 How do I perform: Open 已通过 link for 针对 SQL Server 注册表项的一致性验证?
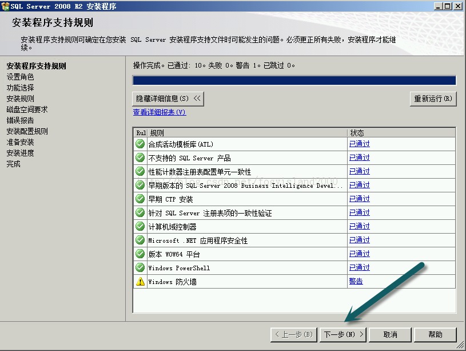[359, 212]
